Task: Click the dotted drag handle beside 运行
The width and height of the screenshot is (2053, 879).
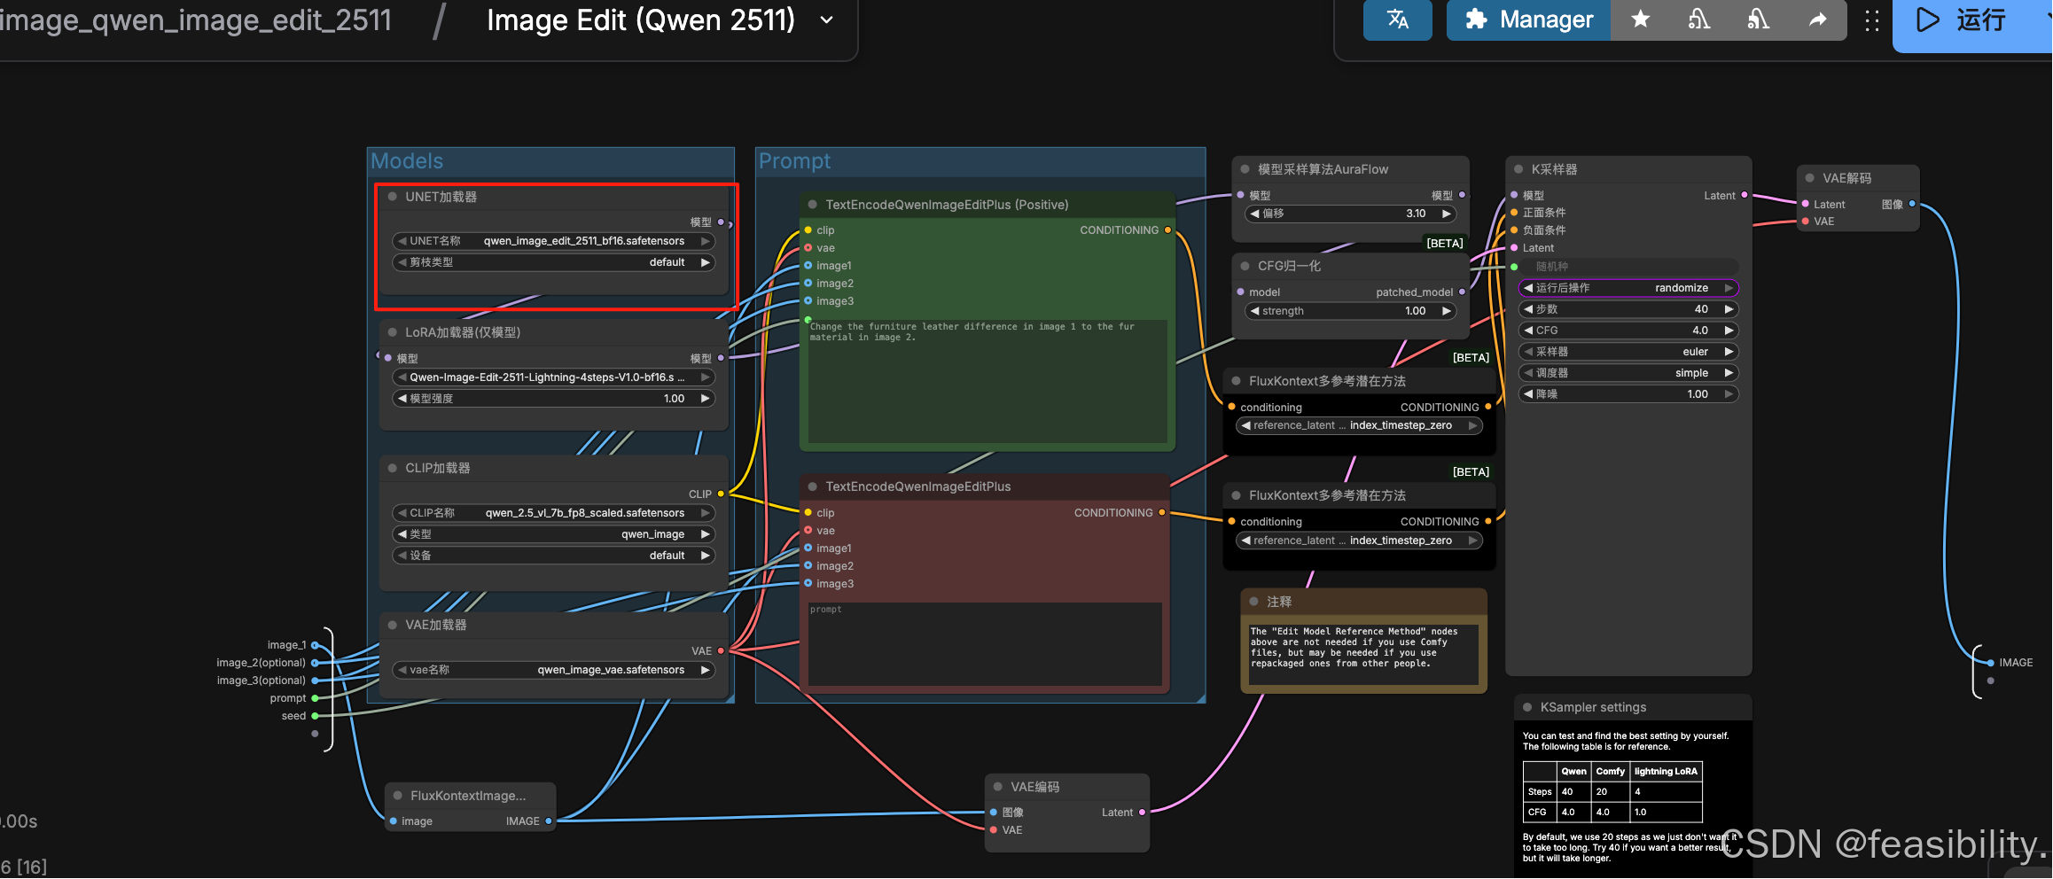Action: click(1871, 21)
